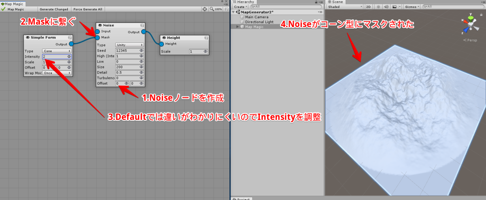
Task: Open the help icon on Simple Form node
Action: [70, 38]
